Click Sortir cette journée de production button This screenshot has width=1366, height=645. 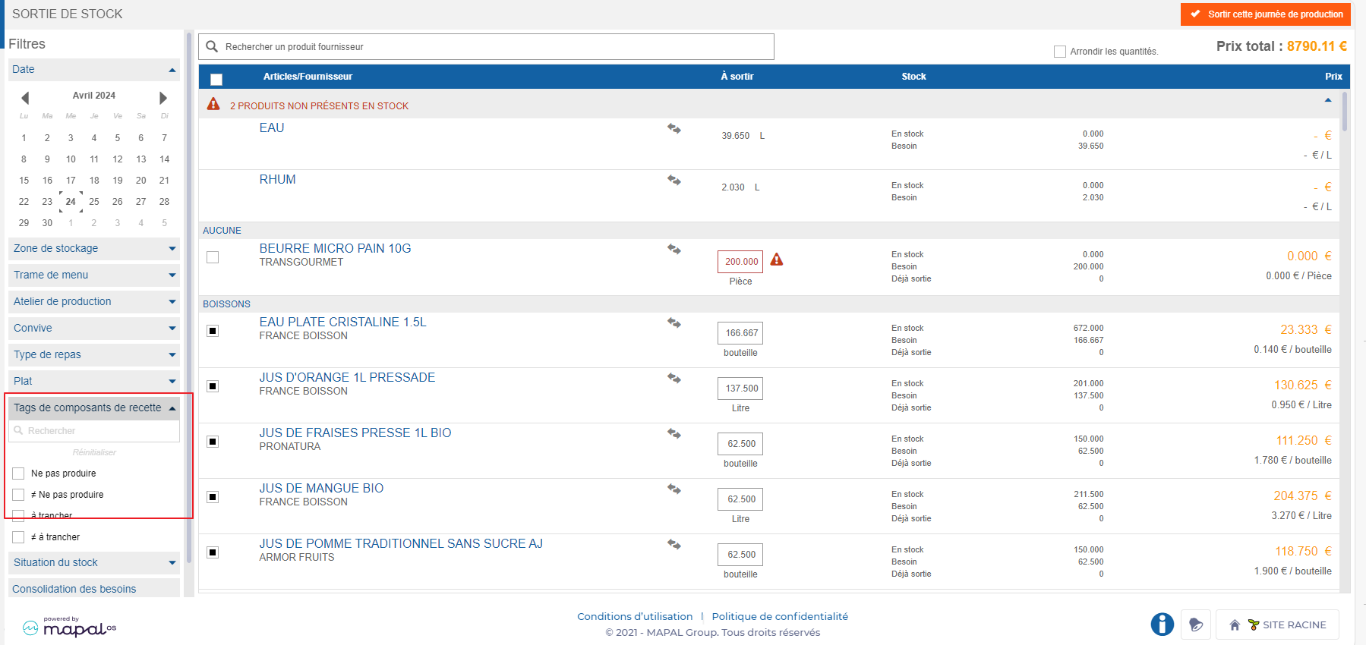(1266, 14)
